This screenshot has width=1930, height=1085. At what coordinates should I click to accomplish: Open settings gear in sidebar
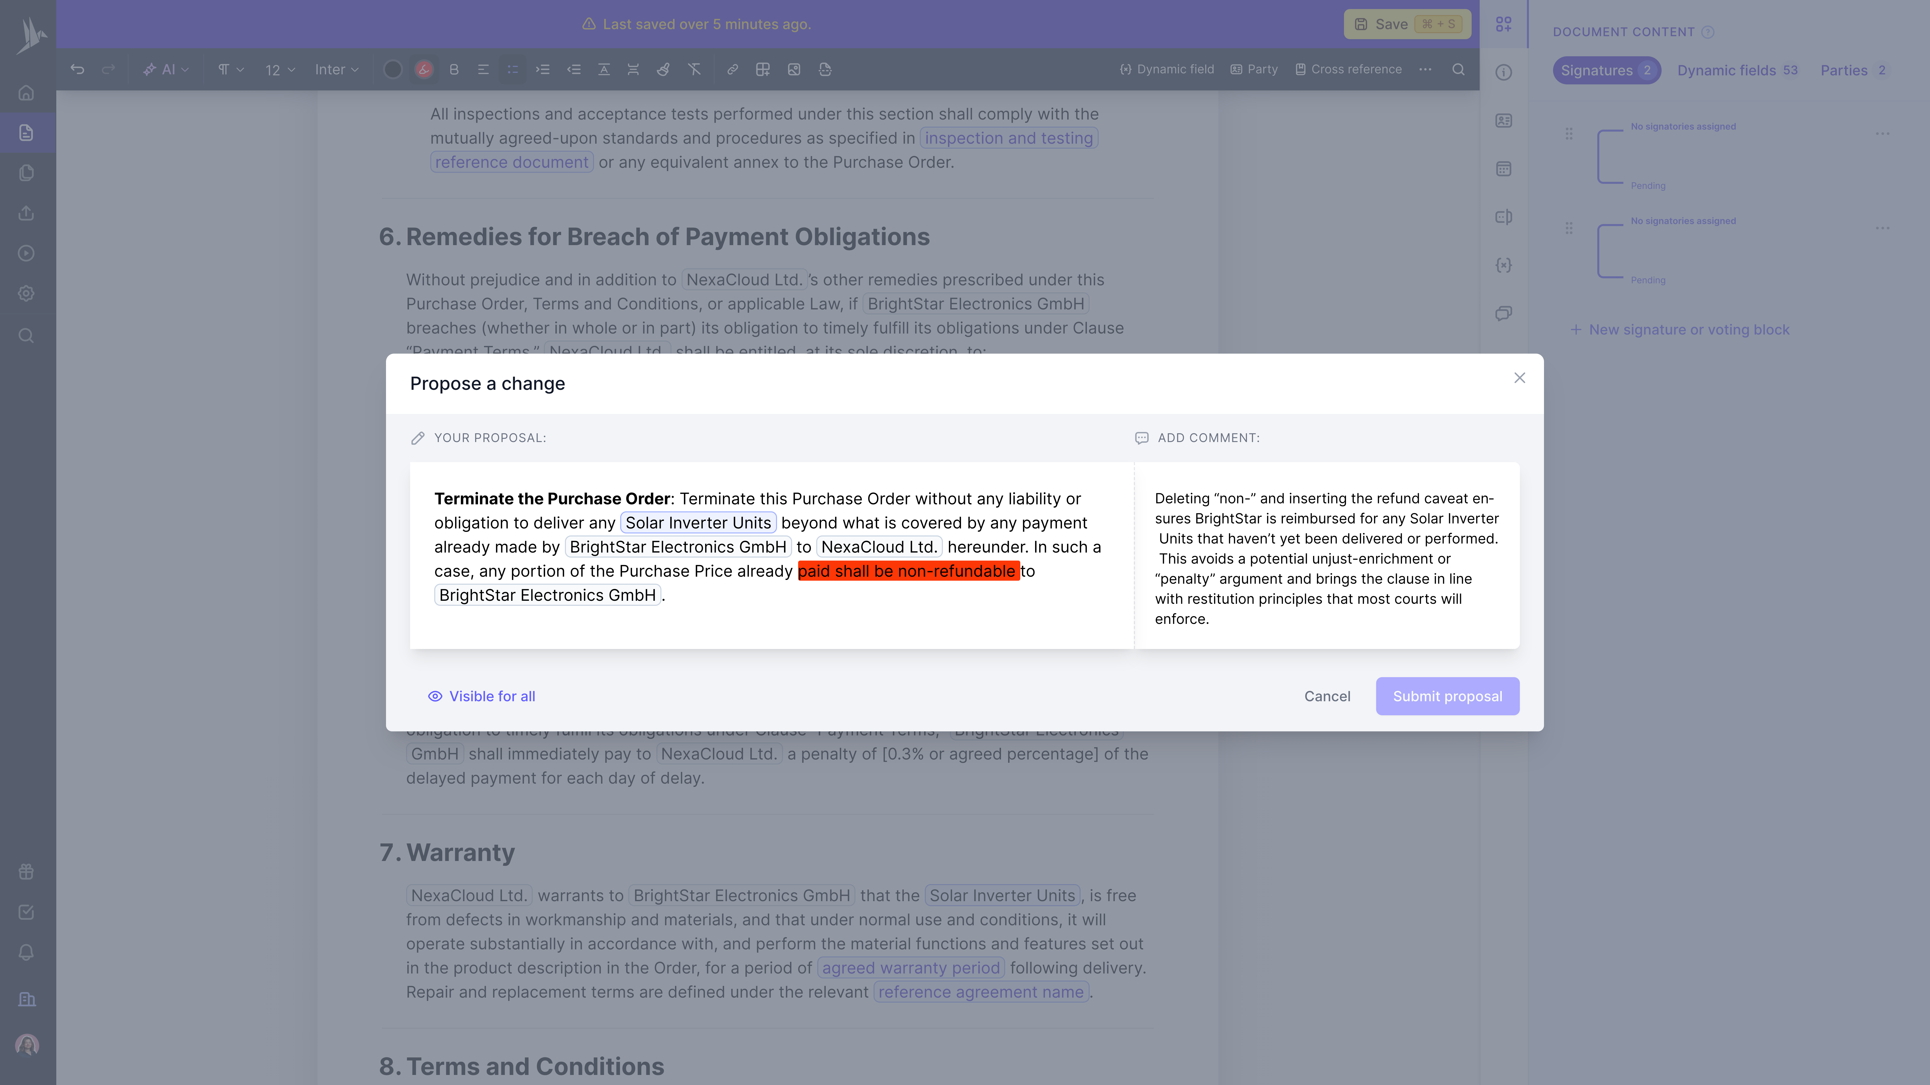click(26, 294)
